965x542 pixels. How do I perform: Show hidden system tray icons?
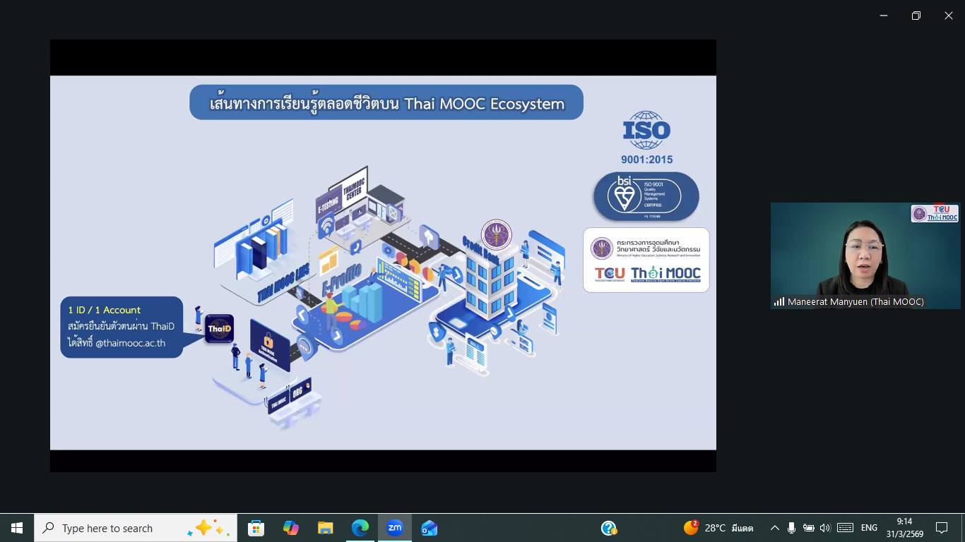774,528
